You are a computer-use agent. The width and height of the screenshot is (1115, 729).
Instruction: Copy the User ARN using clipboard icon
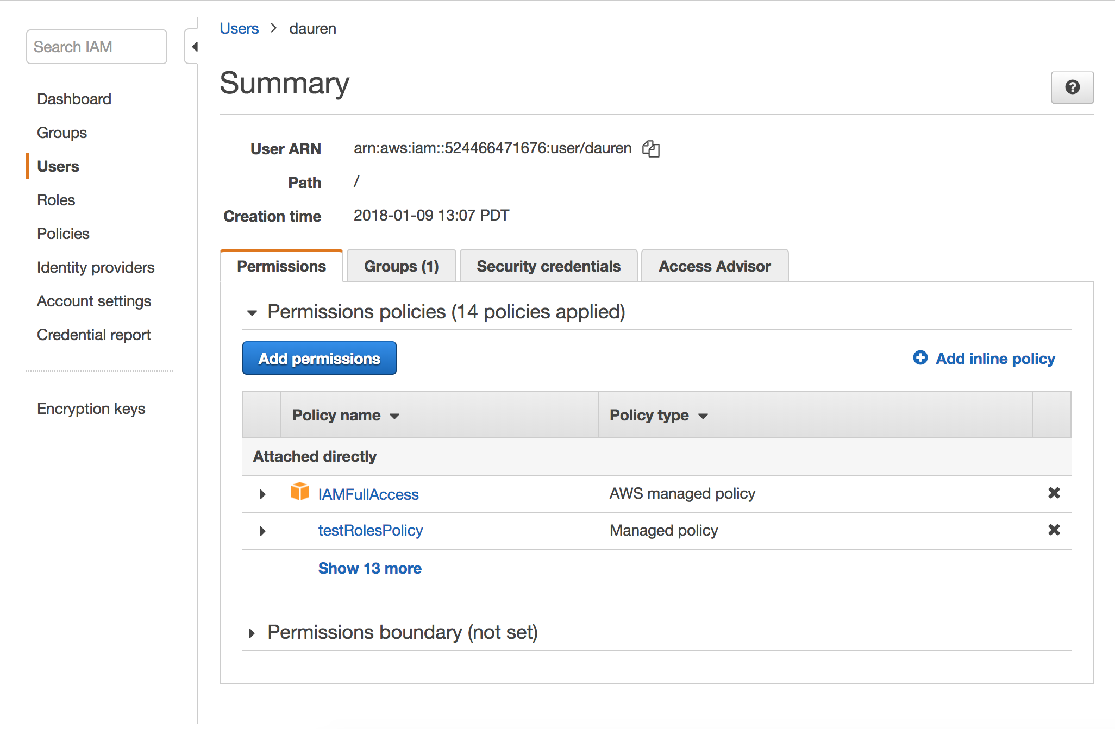coord(650,148)
